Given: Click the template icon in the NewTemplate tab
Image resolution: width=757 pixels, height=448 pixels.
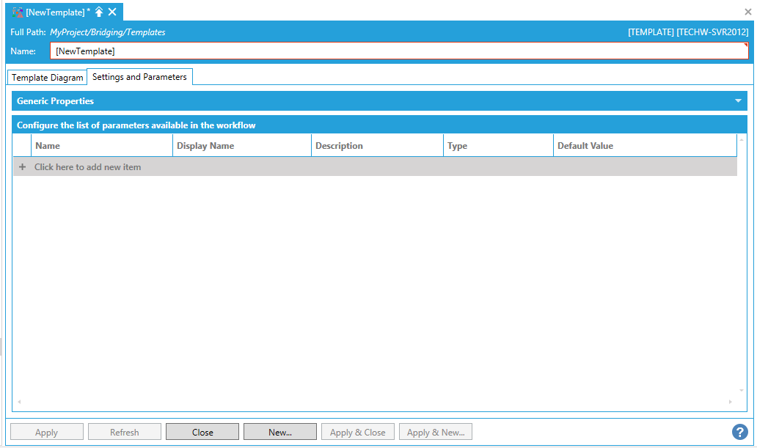Looking at the screenshot, I should [x=18, y=12].
